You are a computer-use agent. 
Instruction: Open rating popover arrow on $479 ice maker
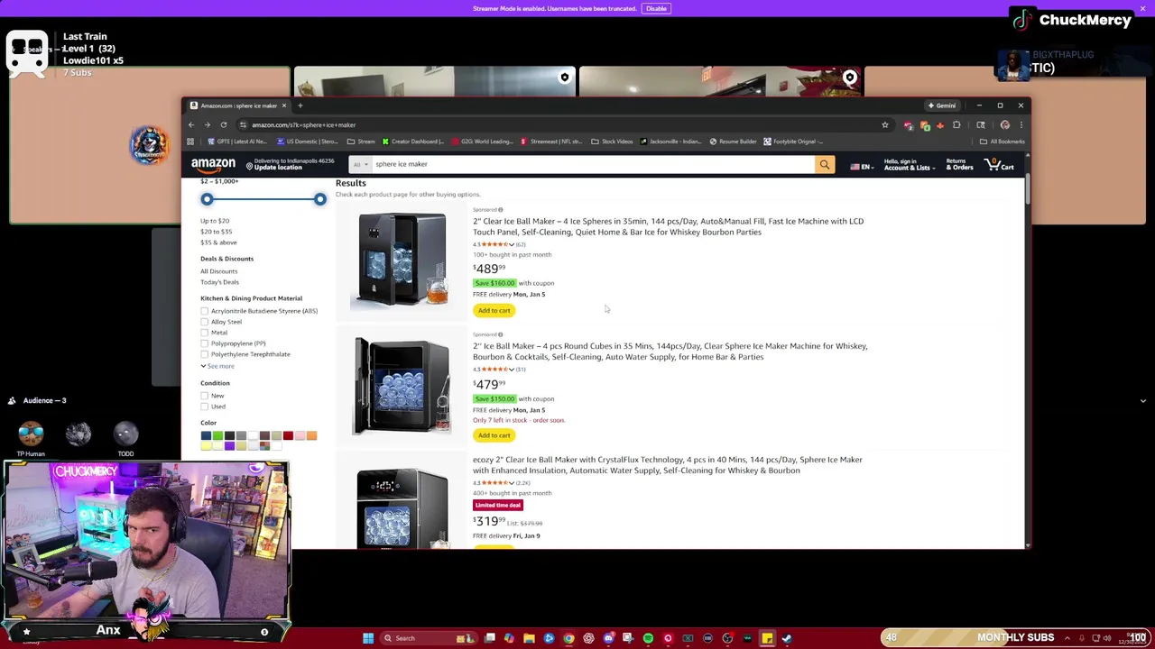point(512,370)
